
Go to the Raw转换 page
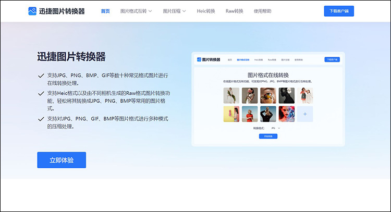coord(234,11)
